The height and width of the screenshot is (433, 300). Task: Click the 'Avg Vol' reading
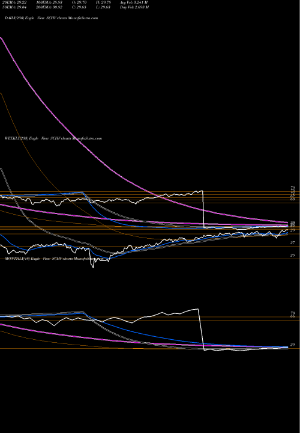134,2
